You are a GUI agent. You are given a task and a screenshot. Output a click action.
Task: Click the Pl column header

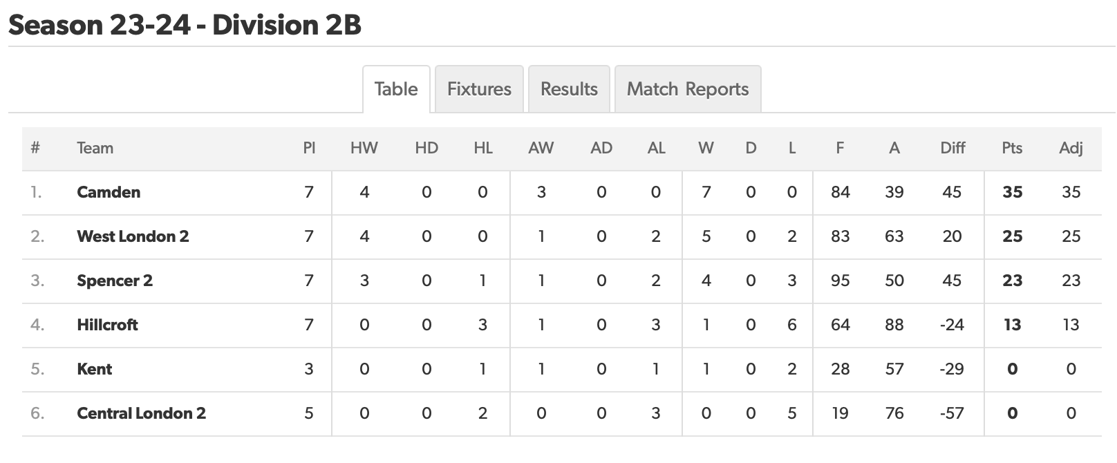309,148
